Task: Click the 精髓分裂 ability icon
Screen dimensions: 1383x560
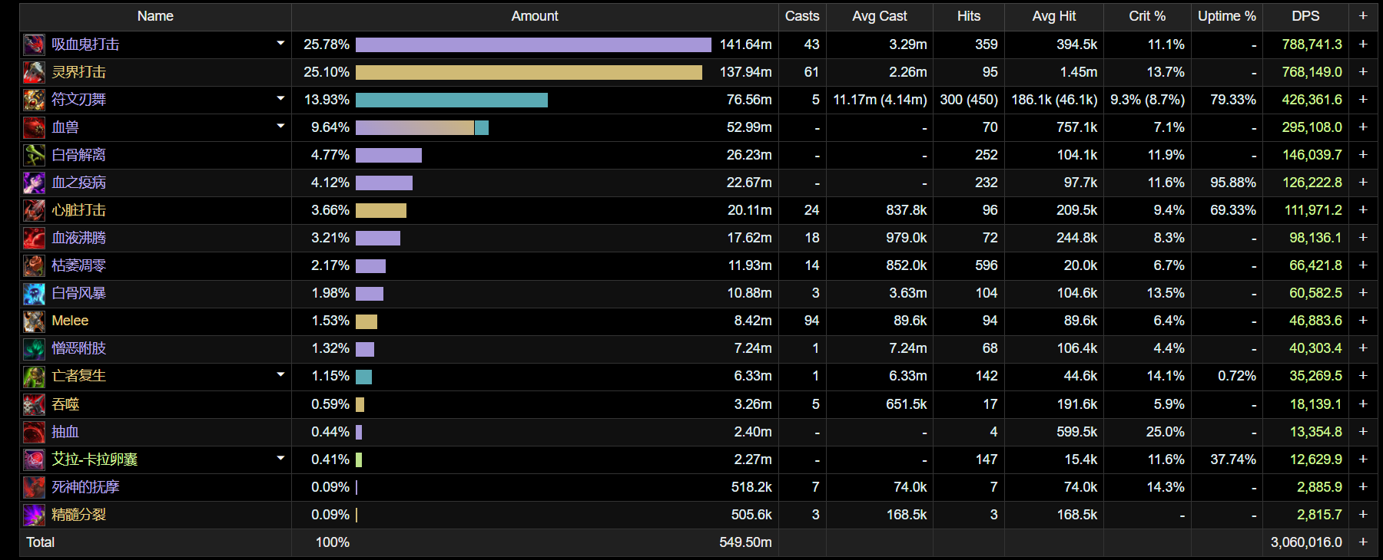Action: point(34,515)
